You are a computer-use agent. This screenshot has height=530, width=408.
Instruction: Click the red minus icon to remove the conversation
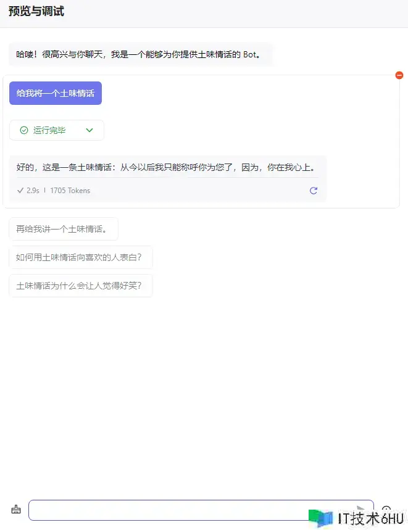(x=399, y=75)
